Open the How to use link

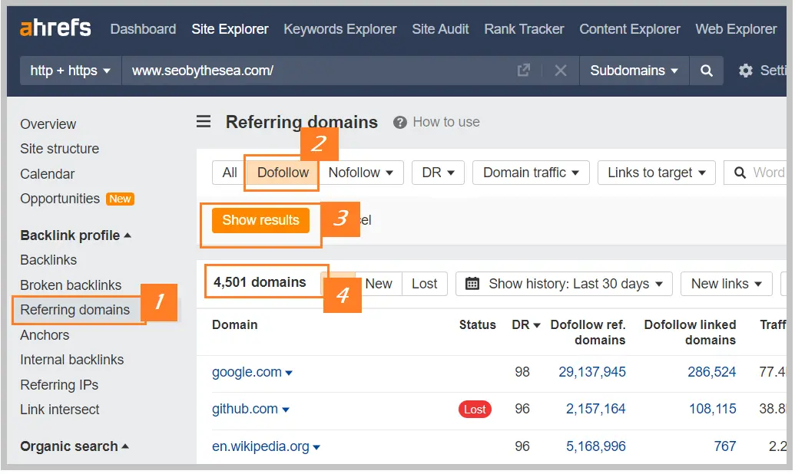tap(446, 122)
